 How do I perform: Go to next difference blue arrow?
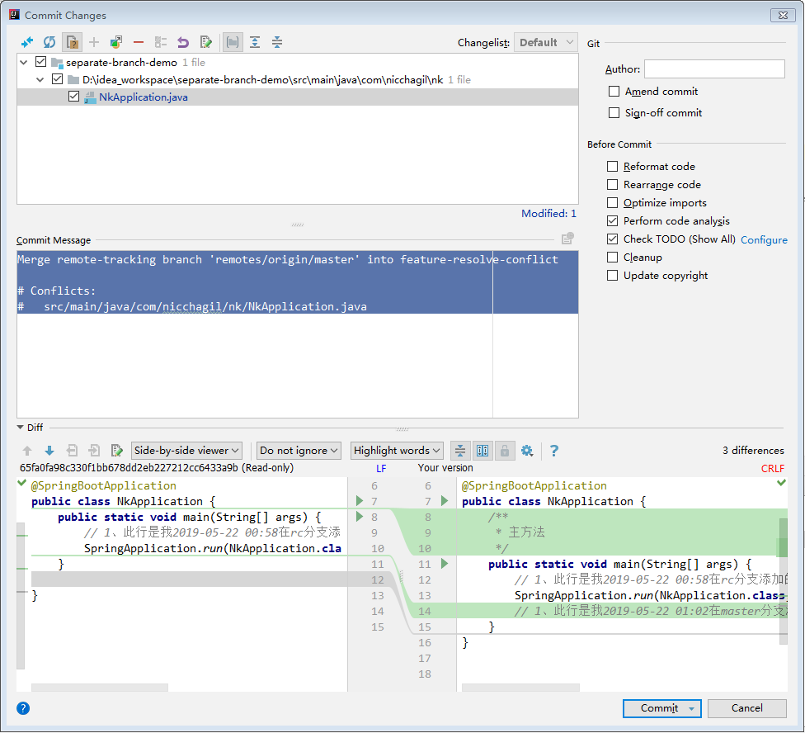49,451
